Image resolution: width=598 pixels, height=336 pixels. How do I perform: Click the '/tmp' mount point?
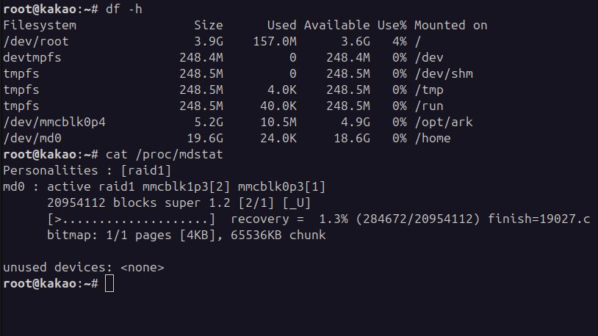click(x=429, y=90)
